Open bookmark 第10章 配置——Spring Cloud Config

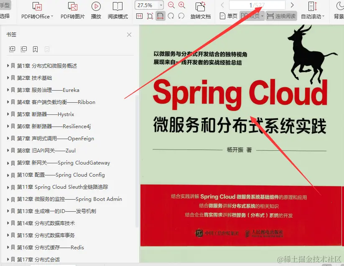tap(61, 175)
